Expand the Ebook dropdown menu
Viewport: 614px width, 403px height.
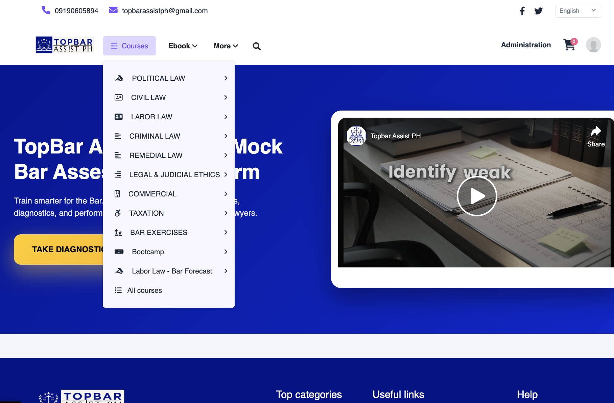pos(183,46)
